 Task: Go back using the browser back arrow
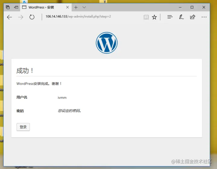9,17
